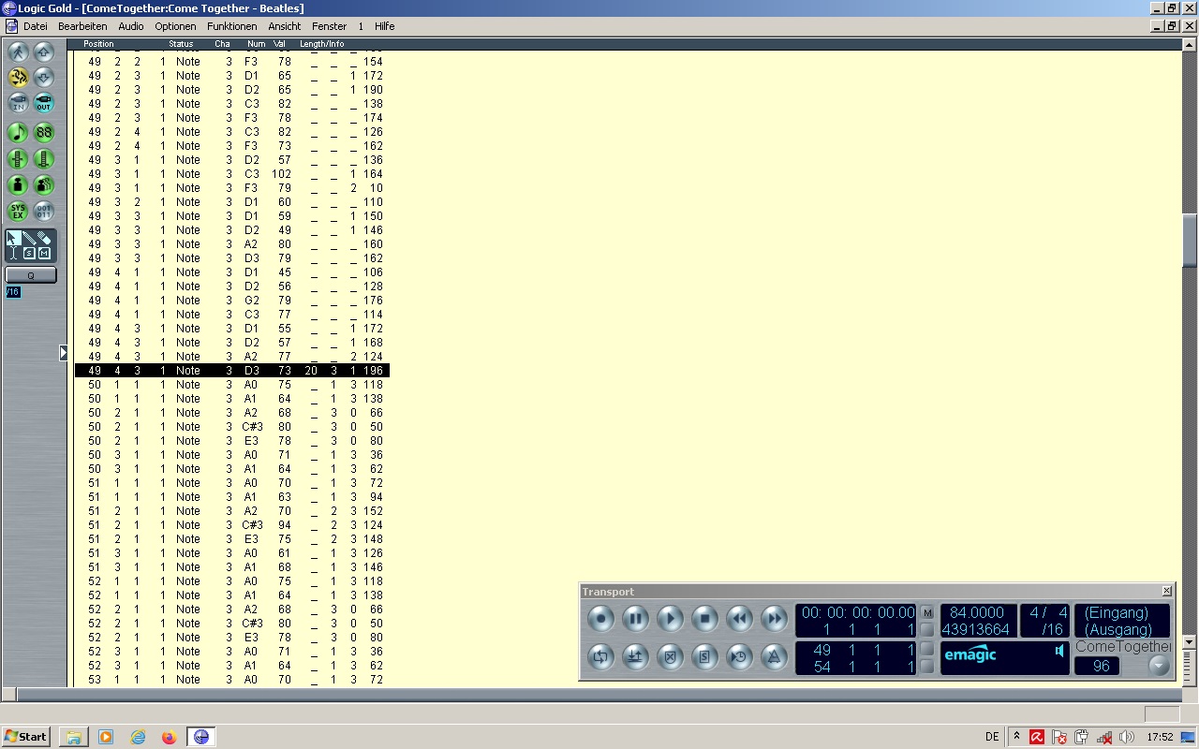Click the up-arrow hierarchy button
The height and width of the screenshot is (749, 1199).
[x=44, y=52]
